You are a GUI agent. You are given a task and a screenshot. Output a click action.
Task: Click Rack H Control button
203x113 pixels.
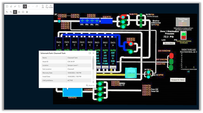coord(113,67)
